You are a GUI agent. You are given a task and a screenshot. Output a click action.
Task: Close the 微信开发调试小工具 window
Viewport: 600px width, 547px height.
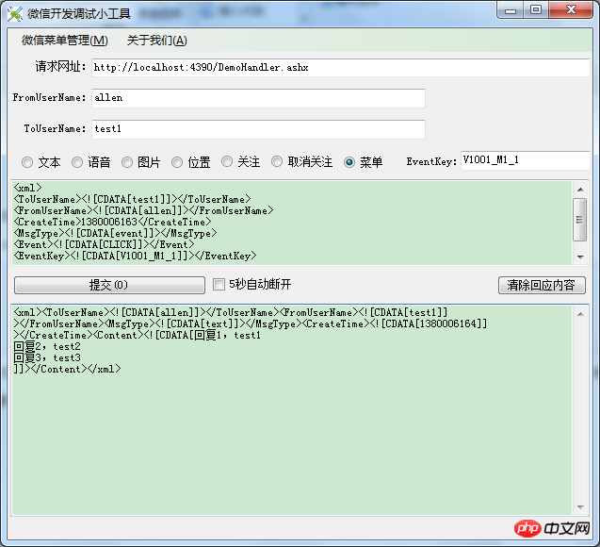(571, 10)
